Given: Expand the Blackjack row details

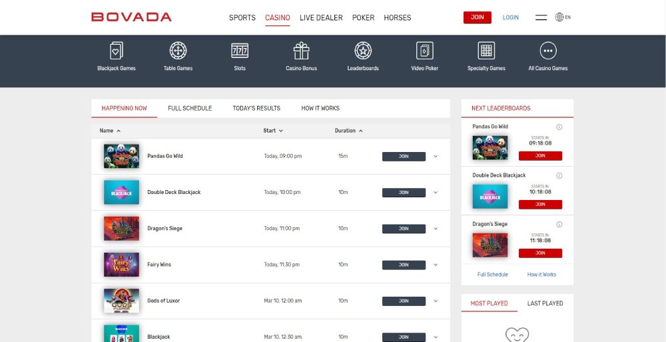Looking at the screenshot, I should (436, 337).
